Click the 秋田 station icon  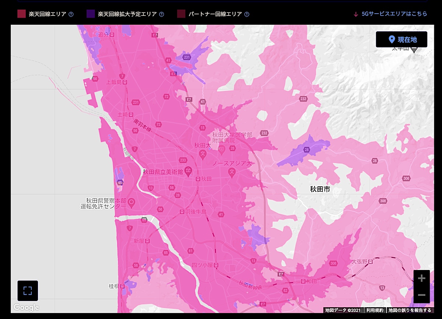pos(198,179)
